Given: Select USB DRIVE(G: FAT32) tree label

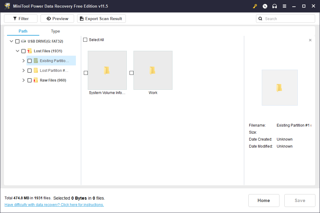Looking at the screenshot, I should [x=45, y=41].
